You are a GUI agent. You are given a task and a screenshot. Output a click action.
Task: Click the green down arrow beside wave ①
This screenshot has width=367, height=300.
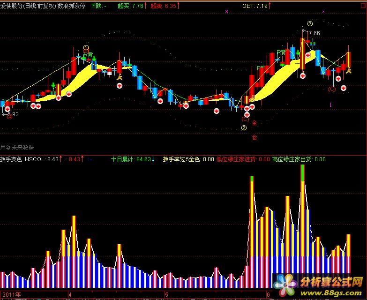[x=94, y=58]
